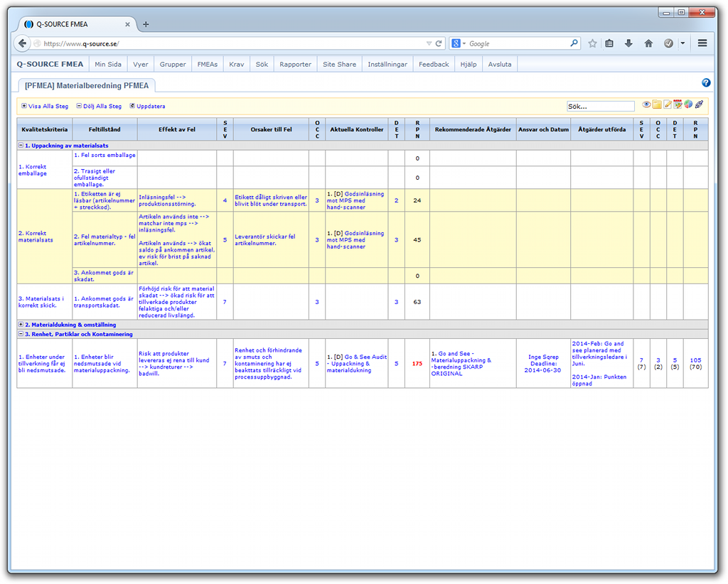This screenshot has height=584, width=728.
Task: Open the Site Share menu
Action: [339, 65]
